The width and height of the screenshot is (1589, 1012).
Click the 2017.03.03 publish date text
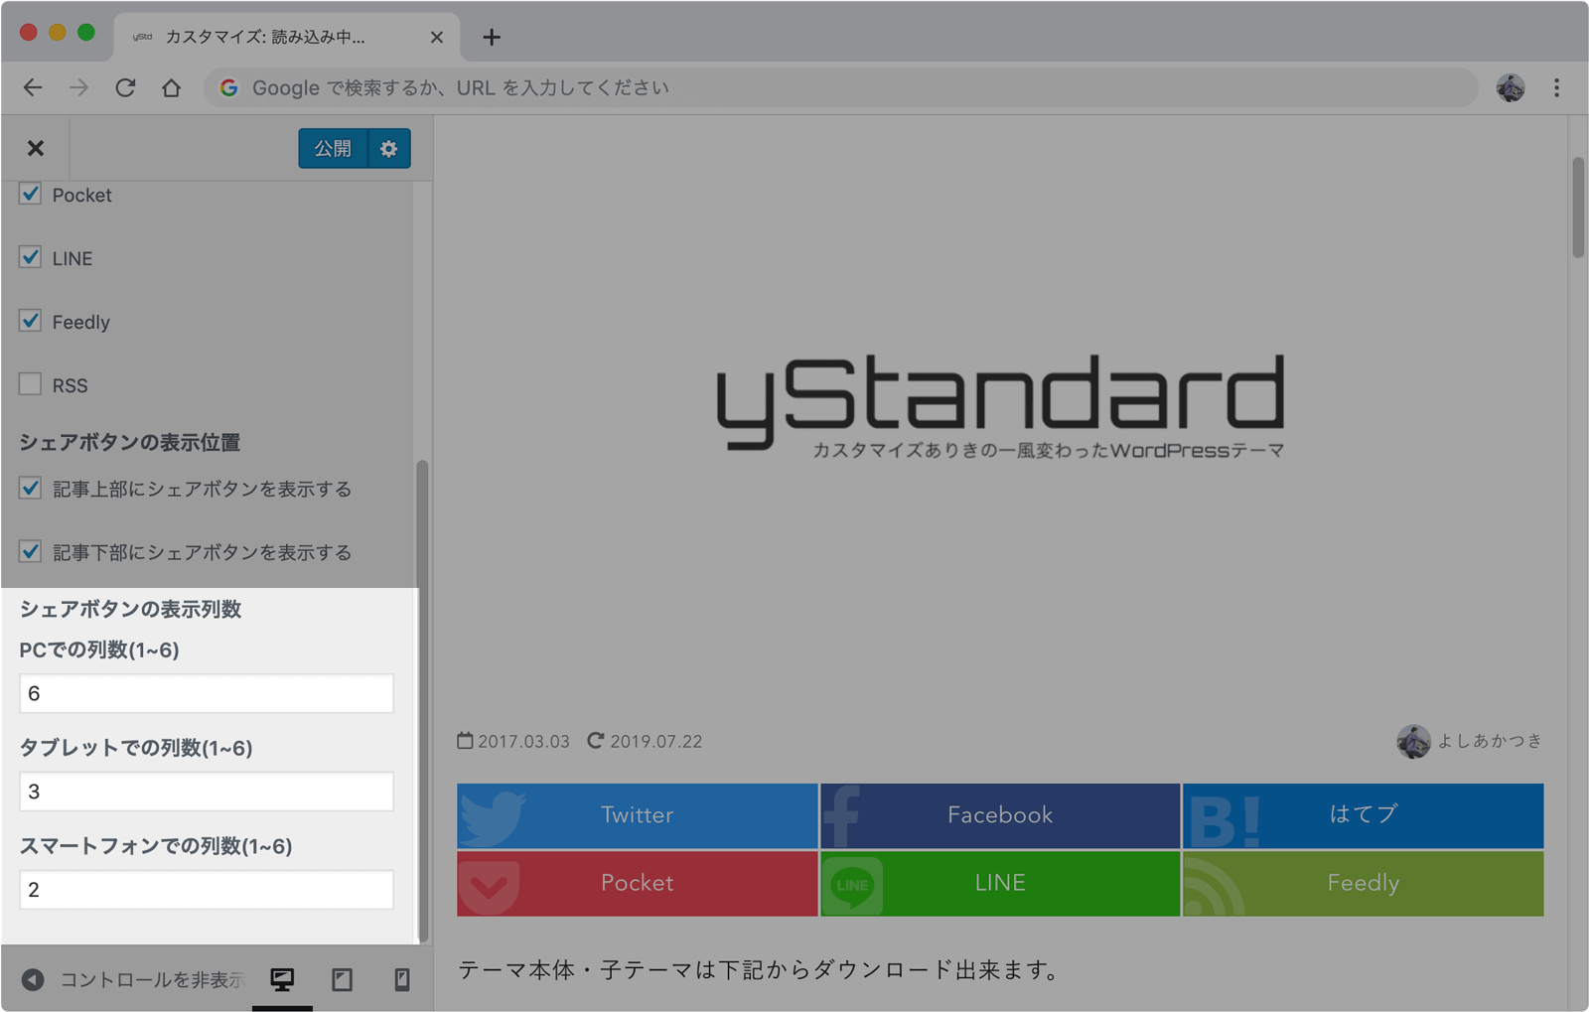[x=524, y=742]
